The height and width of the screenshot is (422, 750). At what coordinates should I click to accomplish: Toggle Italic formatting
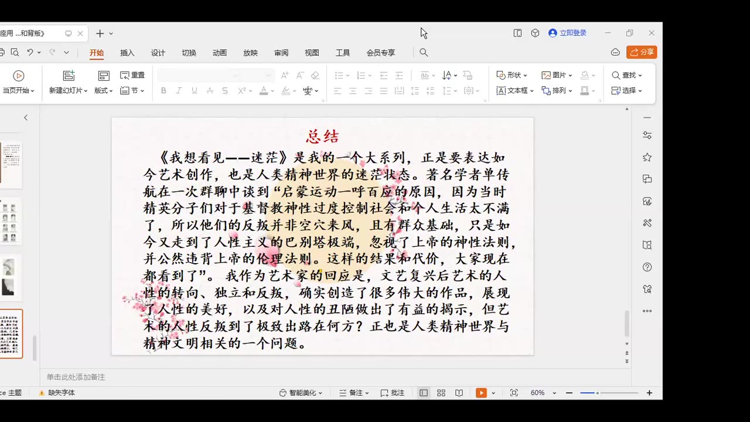179,91
